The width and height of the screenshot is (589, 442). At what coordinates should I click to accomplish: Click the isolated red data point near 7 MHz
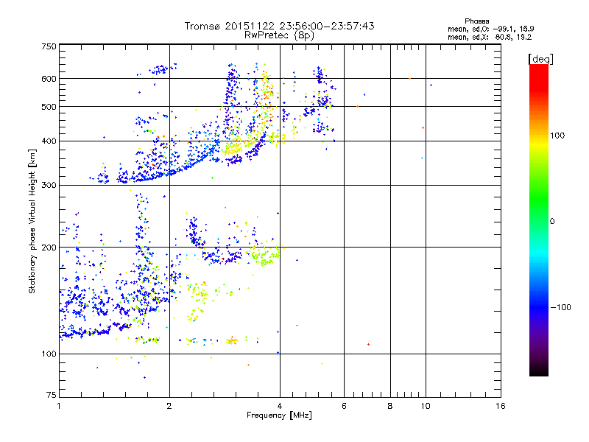point(369,344)
